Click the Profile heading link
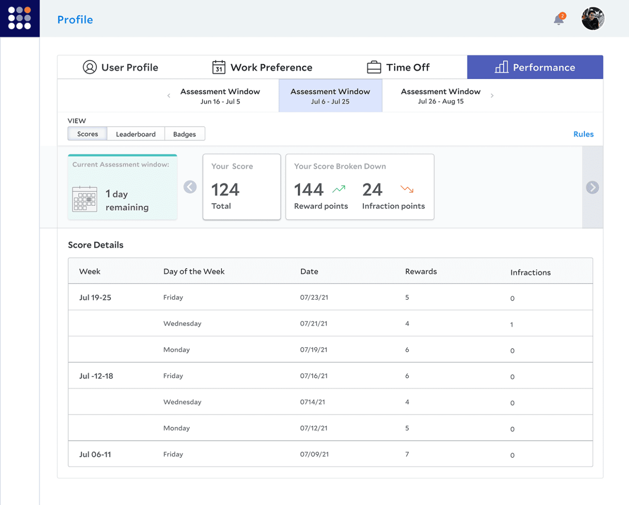629x505 pixels. coord(75,19)
